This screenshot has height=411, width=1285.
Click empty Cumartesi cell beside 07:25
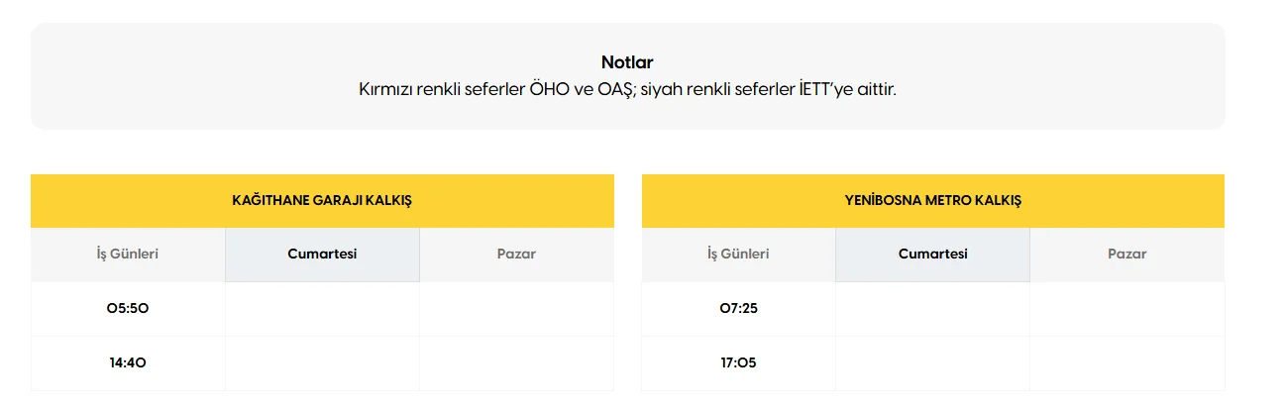tap(932, 308)
